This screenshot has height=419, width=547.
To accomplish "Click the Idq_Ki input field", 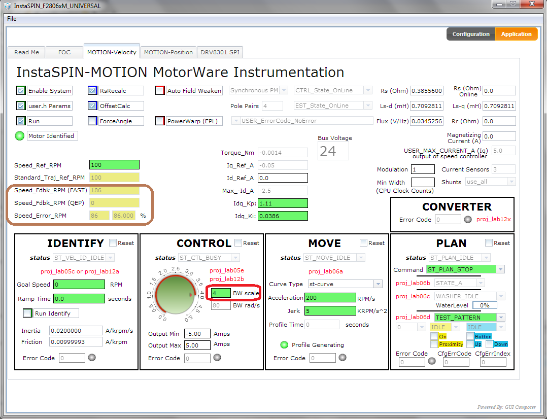I will coord(283,216).
